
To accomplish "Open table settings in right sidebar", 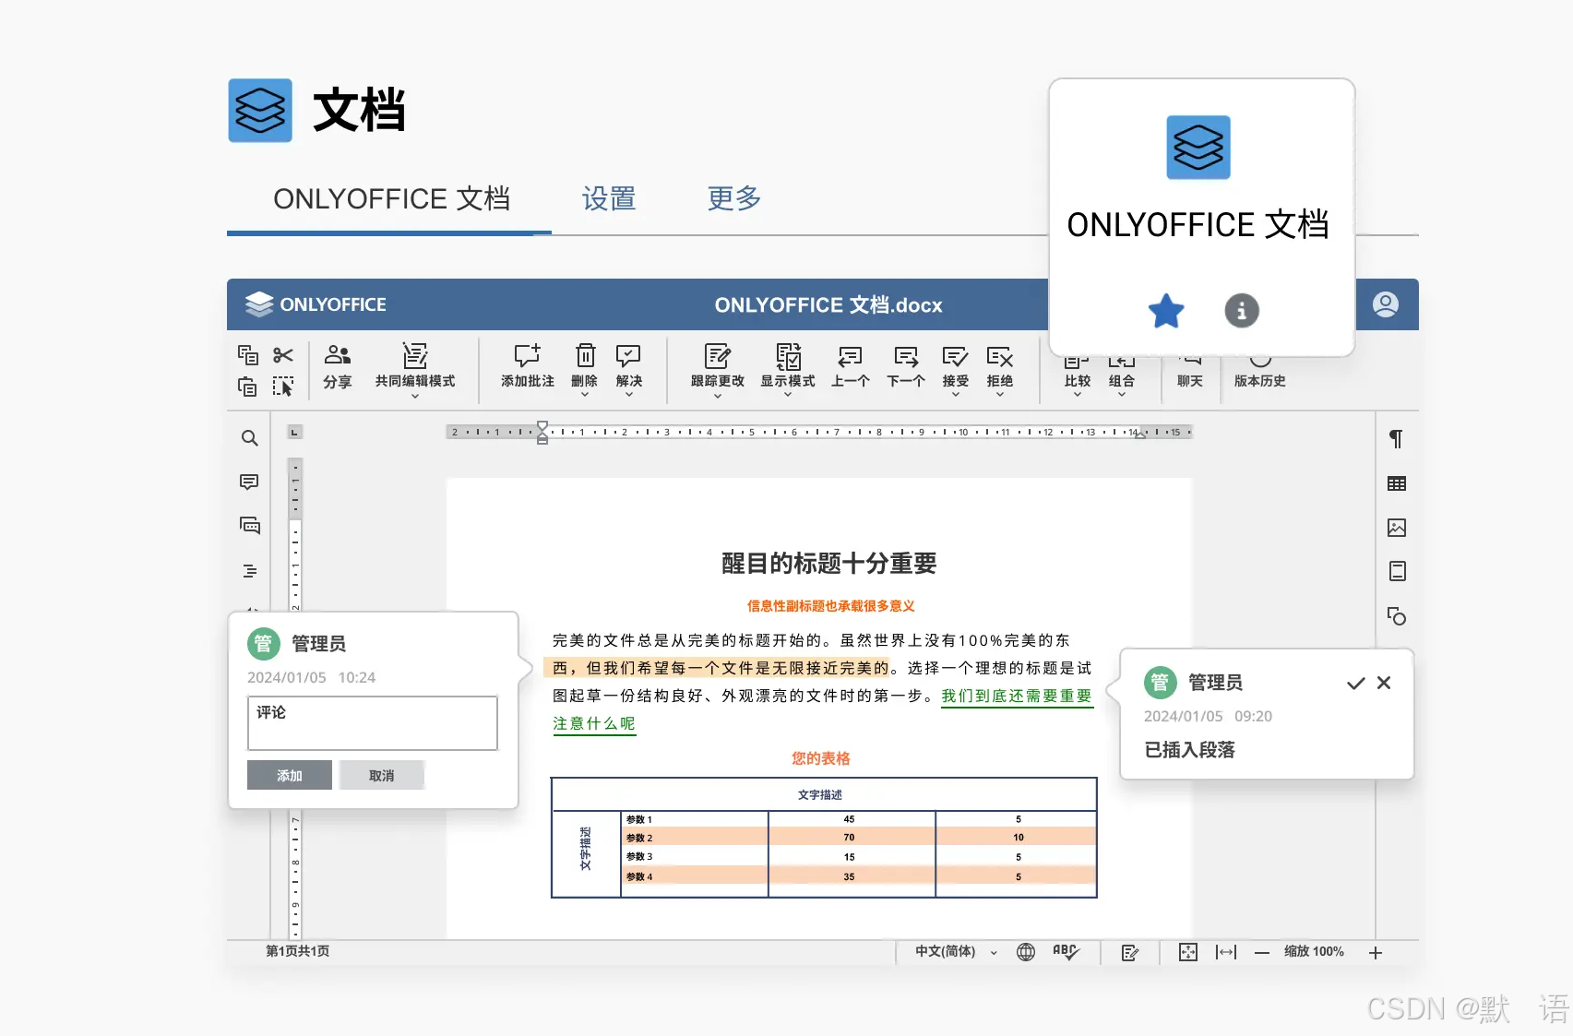I will coord(1397,483).
